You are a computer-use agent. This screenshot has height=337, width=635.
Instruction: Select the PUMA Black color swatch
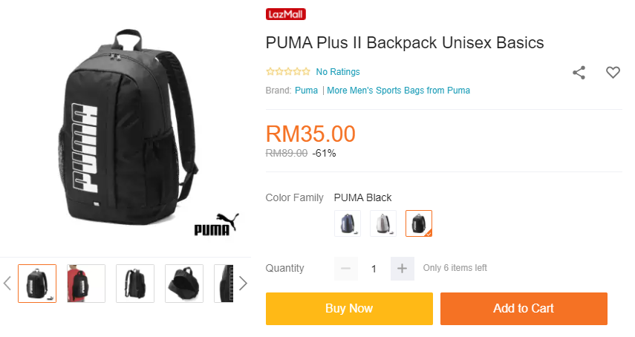coord(419,223)
